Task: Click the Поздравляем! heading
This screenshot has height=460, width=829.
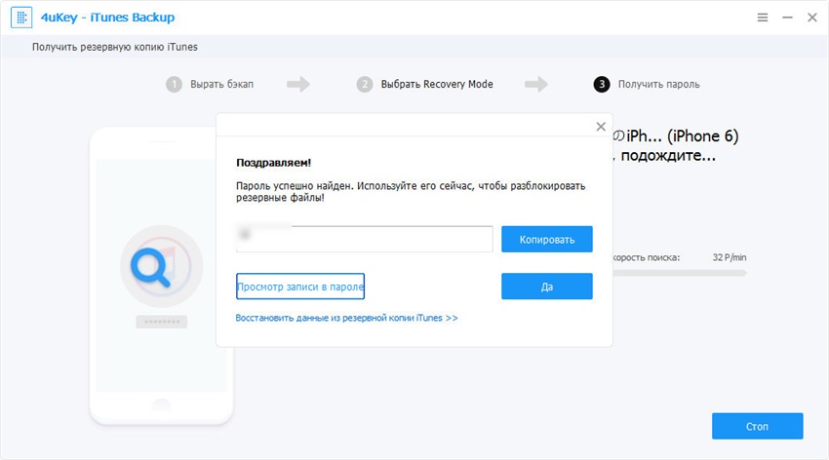Action: pyautogui.click(x=273, y=163)
